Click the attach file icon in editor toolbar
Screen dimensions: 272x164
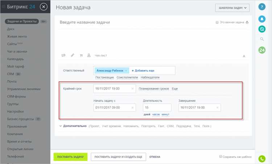point(63,55)
